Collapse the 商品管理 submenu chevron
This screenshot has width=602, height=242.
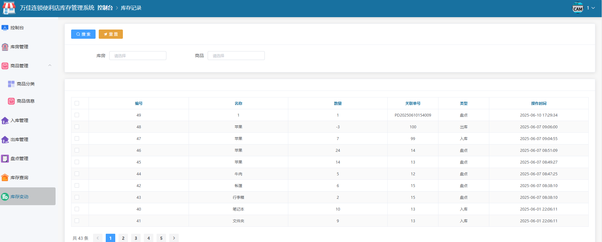click(x=50, y=65)
